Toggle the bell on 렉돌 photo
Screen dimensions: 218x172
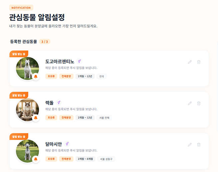[x=36, y=118]
